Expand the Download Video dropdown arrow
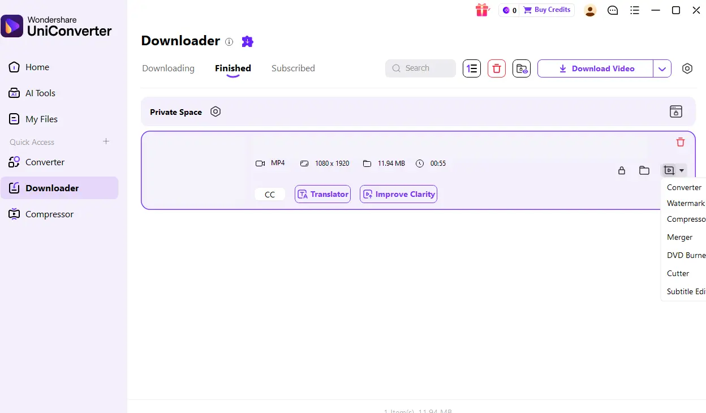Viewport: 706px width, 413px height. pyautogui.click(x=662, y=68)
